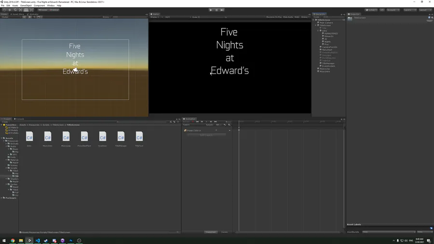This screenshot has width=434, height=244.
Task: Toggle Stats in Game view
Action: (297, 17)
